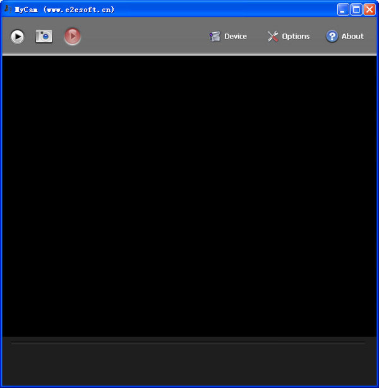Screen dimensions: 379x388
Task: Click the camcorder icon beside Device
Action: click(x=215, y=37)
